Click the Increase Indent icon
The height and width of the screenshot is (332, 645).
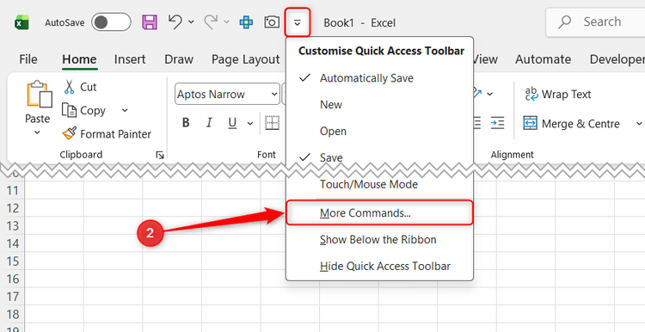point(497,123)
